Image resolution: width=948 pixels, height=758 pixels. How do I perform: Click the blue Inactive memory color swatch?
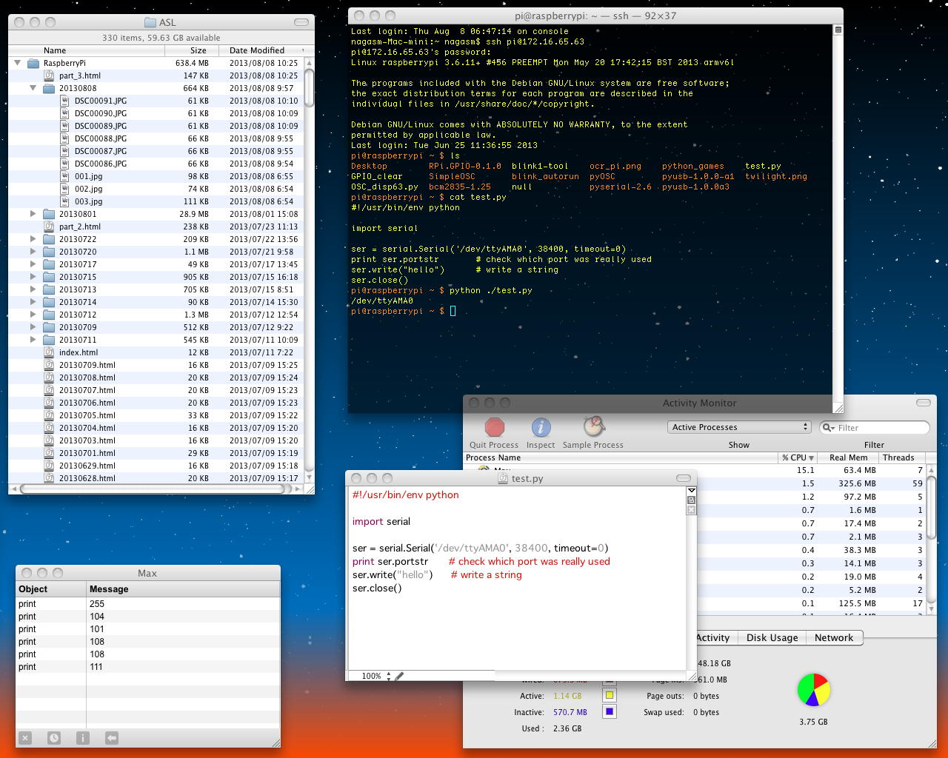pyautogui.click(x=609, y=712)
